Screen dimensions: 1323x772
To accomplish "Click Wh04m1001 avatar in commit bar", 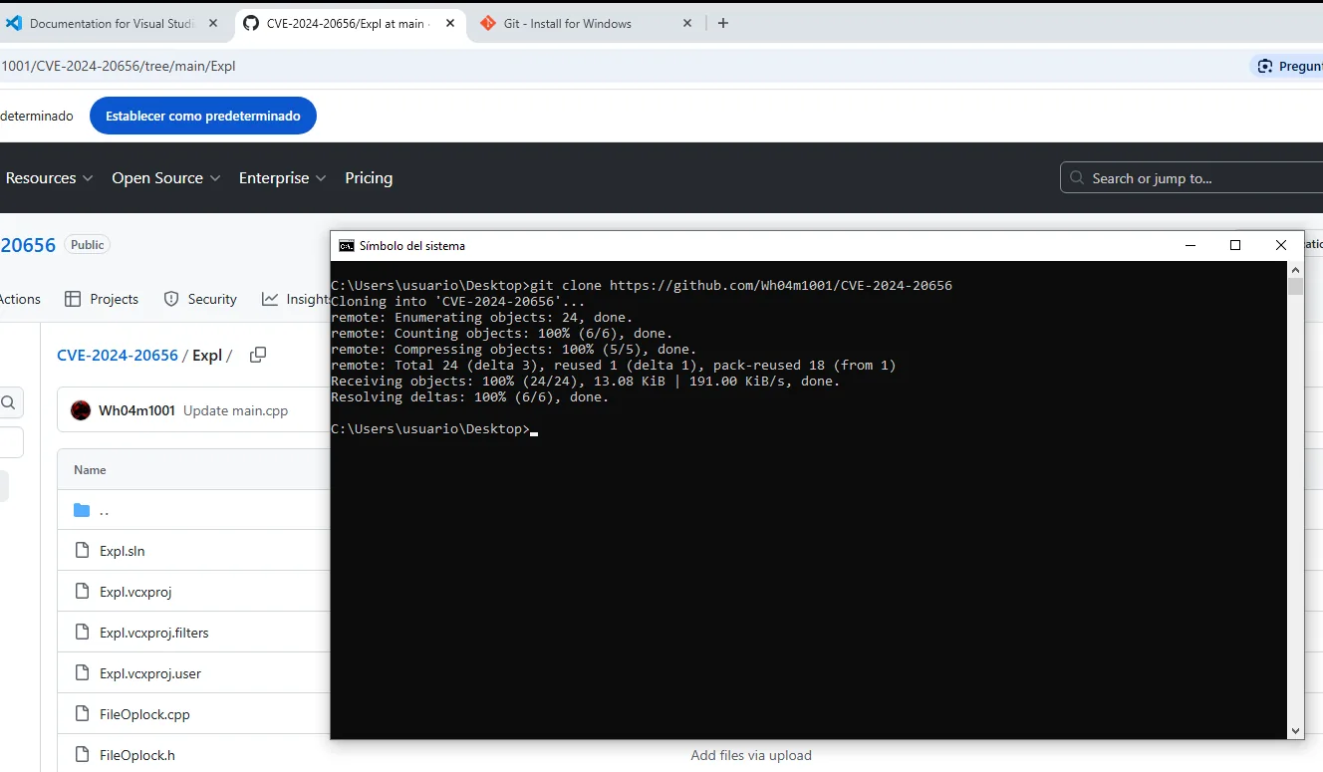I will (x=81, y=410).
